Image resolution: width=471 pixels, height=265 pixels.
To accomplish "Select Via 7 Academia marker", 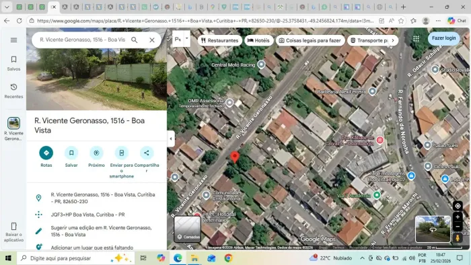I will pyautogui.click(x=377, y=195).
